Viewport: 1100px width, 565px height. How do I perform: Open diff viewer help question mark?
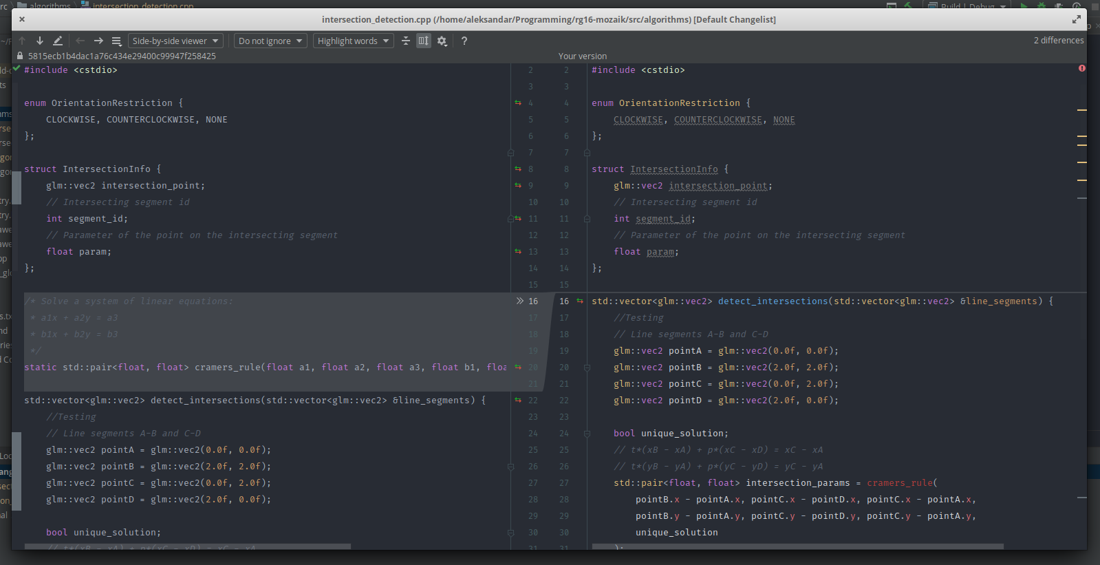pos(464,41)
